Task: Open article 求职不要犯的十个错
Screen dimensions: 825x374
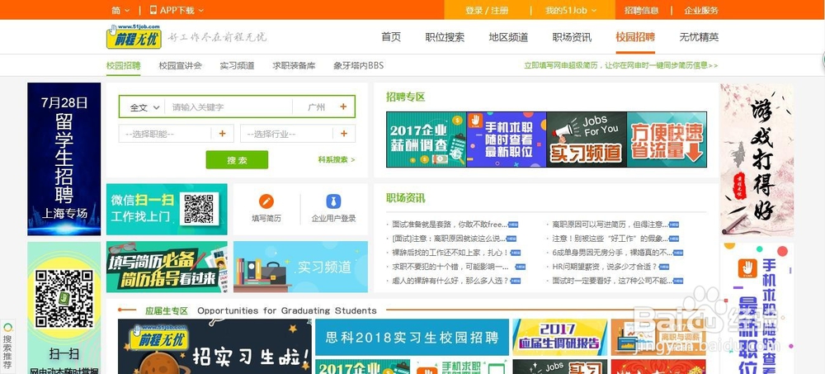Action: click(x=450, y=267)
